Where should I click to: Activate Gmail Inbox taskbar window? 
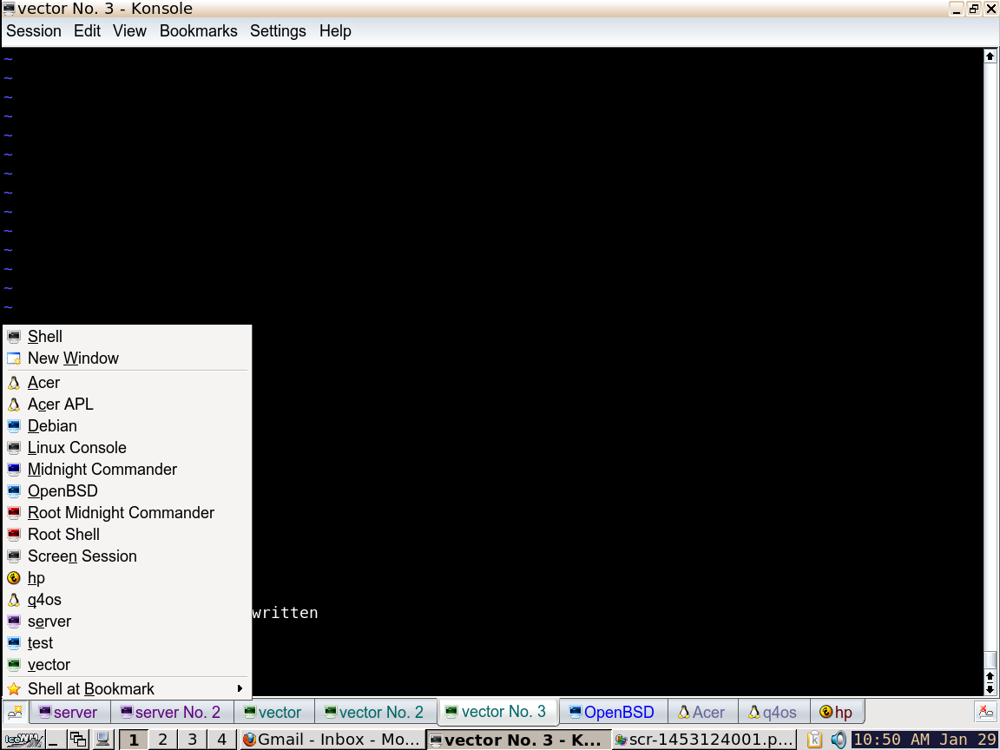(x=332, y=740)
